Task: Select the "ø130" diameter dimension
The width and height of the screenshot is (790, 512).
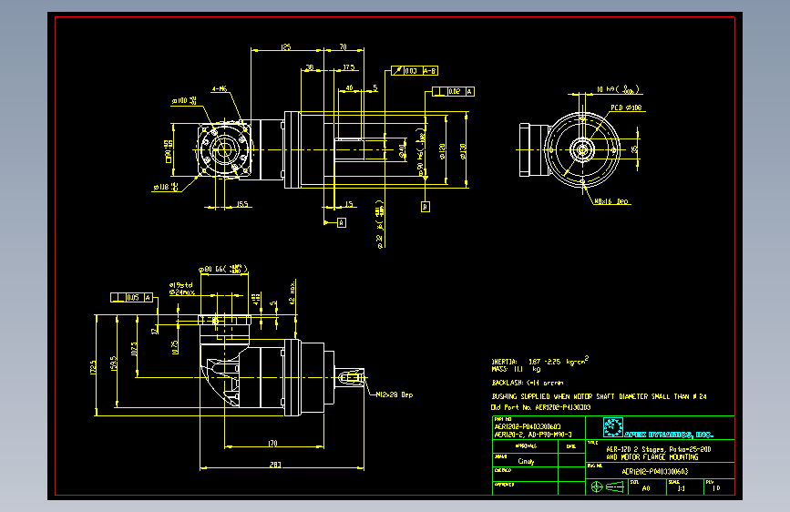Action: click(463, 151)
